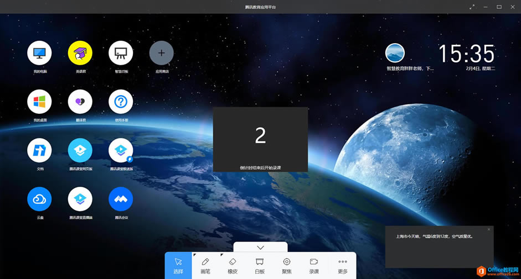Open the 白板 whiteboard tool
Viewport: 521px width, 279px height.
(x=260, y=266)
